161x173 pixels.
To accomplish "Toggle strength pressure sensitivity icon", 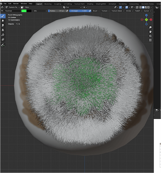I will click(x=90, y=11).
